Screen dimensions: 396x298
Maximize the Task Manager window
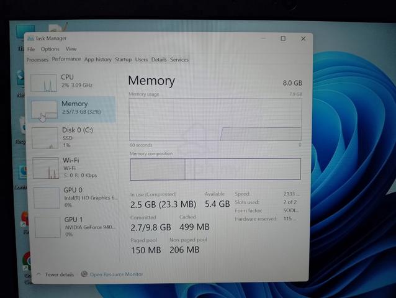click(x=283, y=38)
